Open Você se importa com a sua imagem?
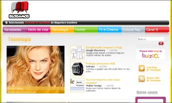Viewport: 172px width, 103px height. point(103,81)
